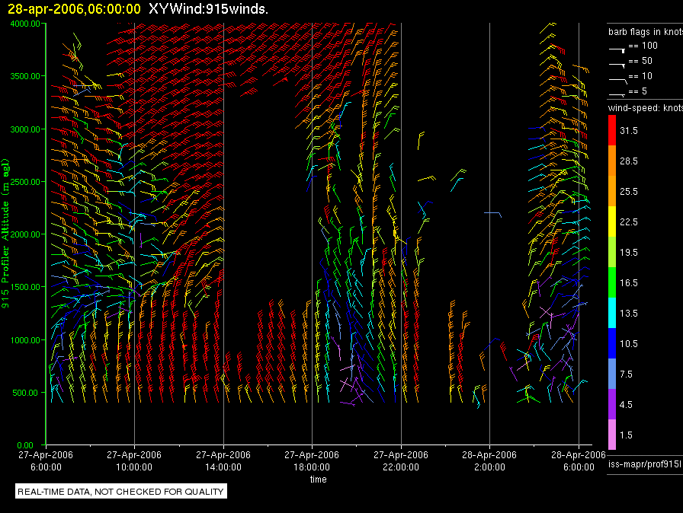Click the 1000.00 altitude axis tick label

(25, 340)
